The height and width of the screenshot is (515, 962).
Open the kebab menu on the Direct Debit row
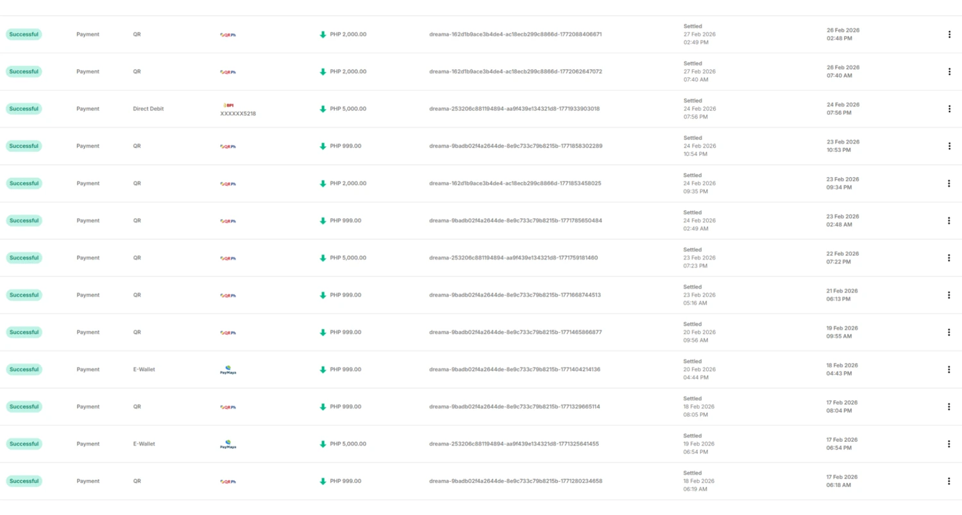[x=949, y=109]
